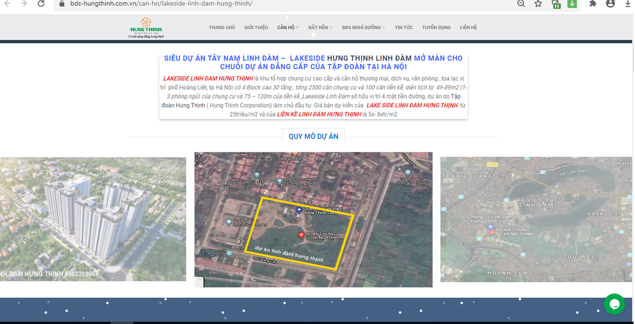
Task: Reload the page with the refresh icon
Action: pos(41,4)
